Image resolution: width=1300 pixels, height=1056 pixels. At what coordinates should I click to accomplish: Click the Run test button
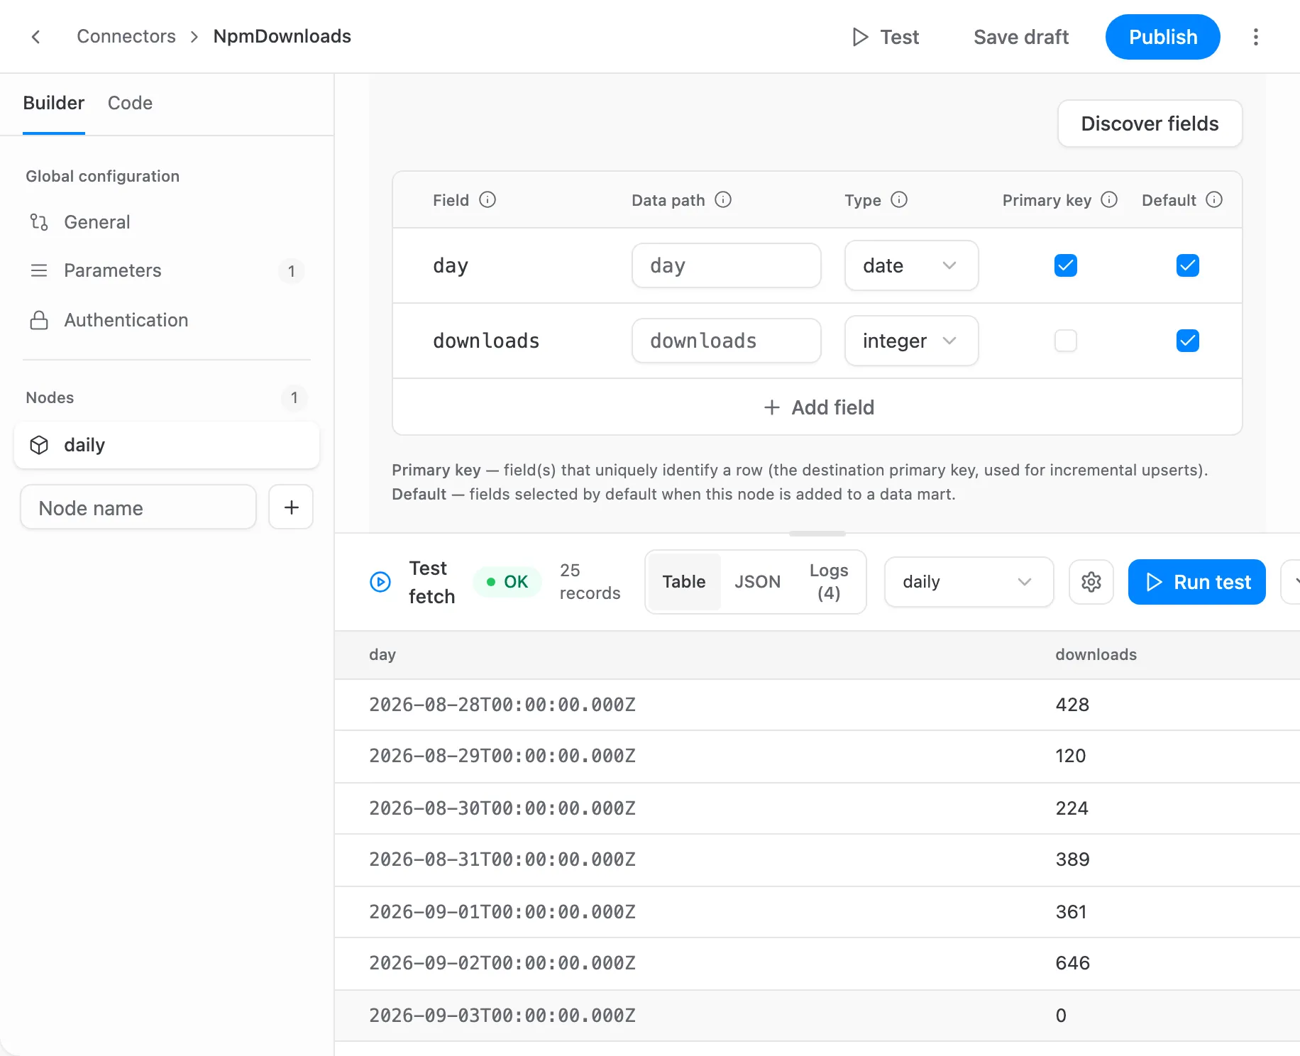click(x=1197, y=582)
